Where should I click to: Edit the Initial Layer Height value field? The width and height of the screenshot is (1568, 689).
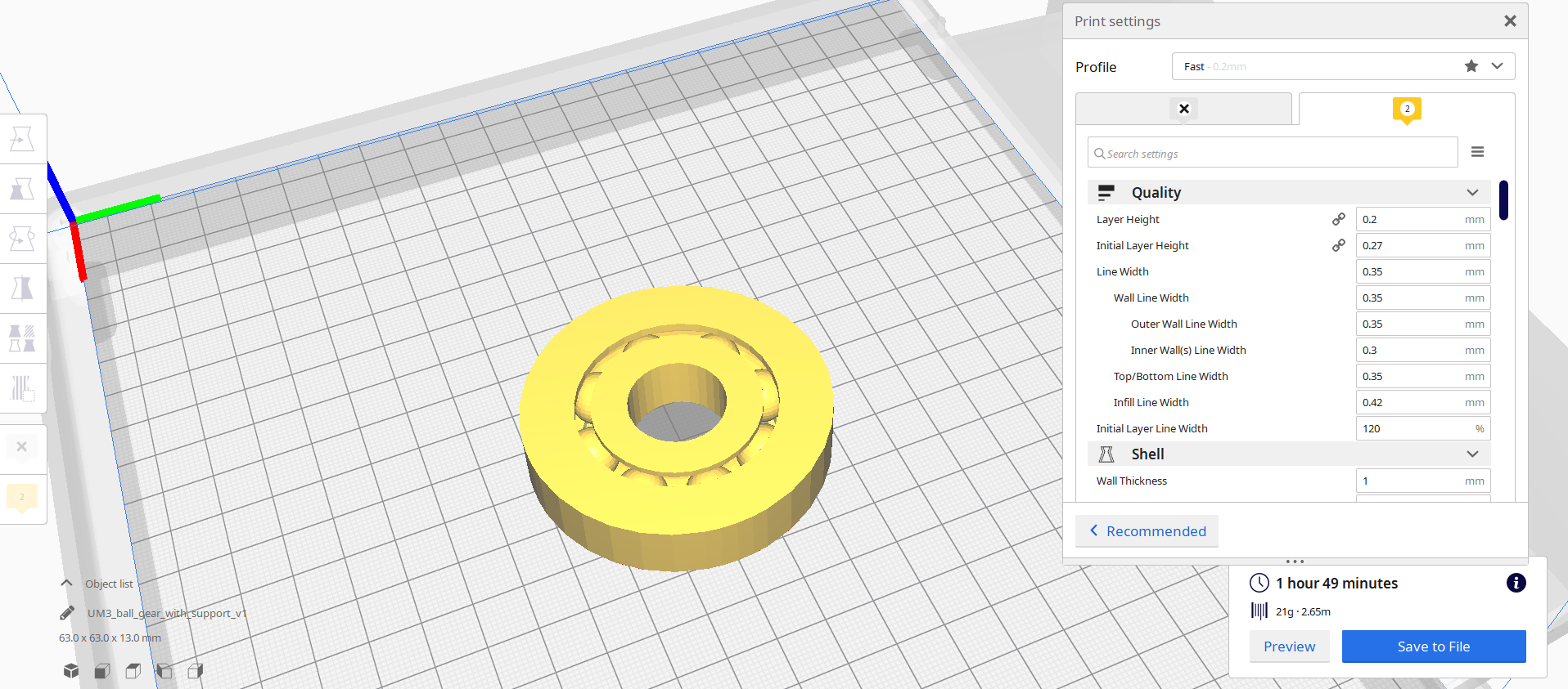point(1423,245)
